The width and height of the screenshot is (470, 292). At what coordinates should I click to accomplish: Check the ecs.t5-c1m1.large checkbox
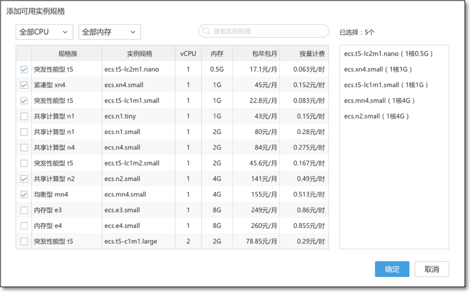(x=24, y=242)
